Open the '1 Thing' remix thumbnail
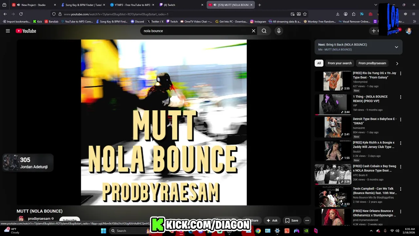 333,104
